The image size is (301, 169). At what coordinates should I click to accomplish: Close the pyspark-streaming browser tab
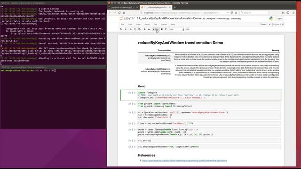click(x=137, y=8)
